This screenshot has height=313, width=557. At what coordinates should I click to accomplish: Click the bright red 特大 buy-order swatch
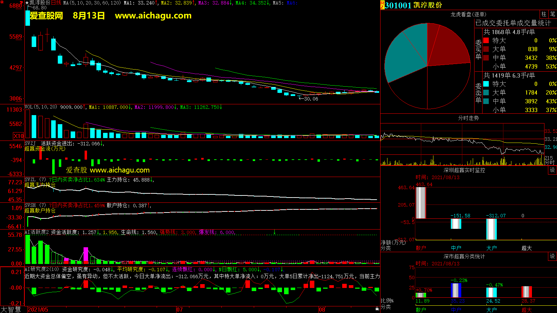click(x=486, y=40)
